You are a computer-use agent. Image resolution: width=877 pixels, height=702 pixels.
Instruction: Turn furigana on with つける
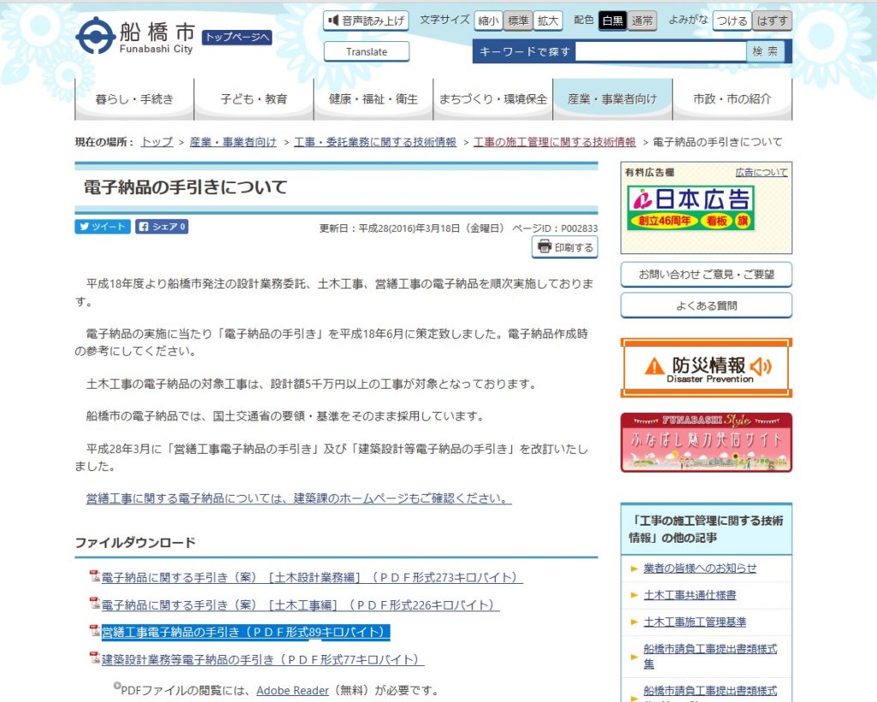tap(731, 21)
